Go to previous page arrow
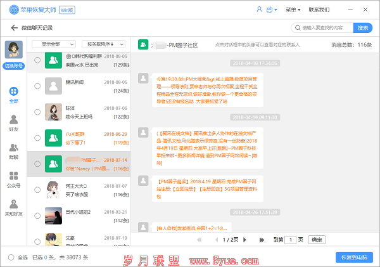 pyautogui.click(x=217, y=240)
